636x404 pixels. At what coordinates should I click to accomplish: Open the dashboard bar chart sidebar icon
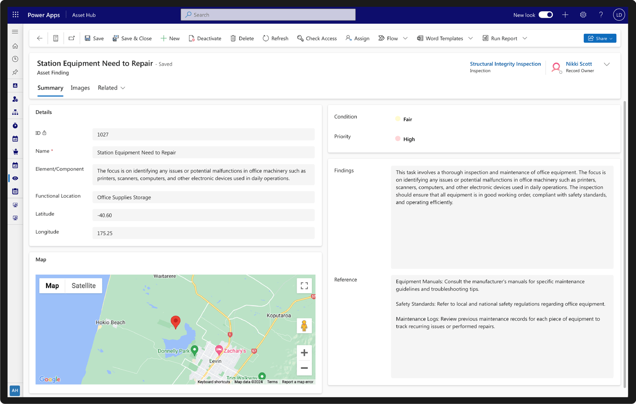pos(15,86)
